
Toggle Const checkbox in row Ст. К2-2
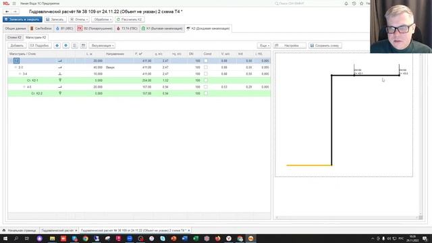click(206, 93)
